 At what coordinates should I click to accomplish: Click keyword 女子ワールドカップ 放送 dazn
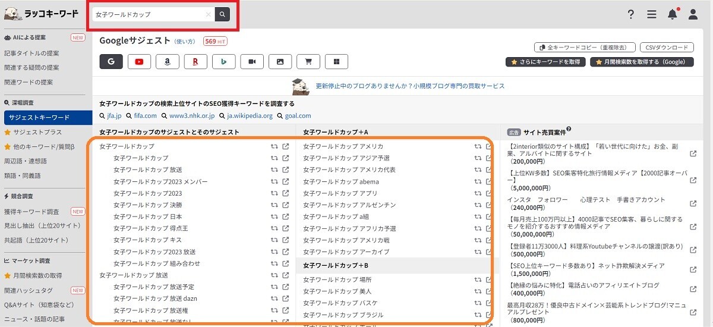pos(154,298)
